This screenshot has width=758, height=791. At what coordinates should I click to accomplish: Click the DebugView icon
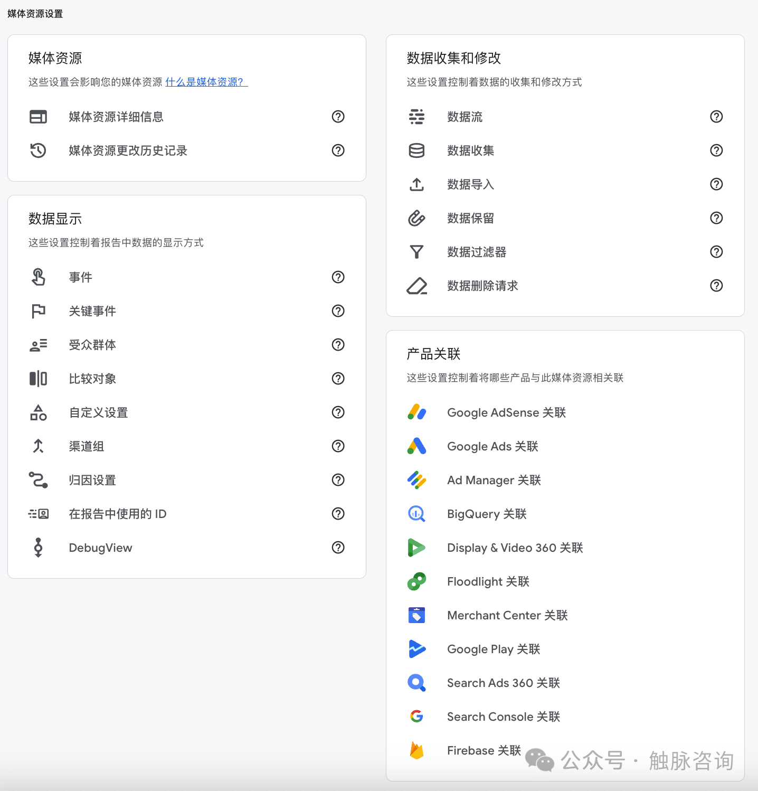(x=38, y=548)
